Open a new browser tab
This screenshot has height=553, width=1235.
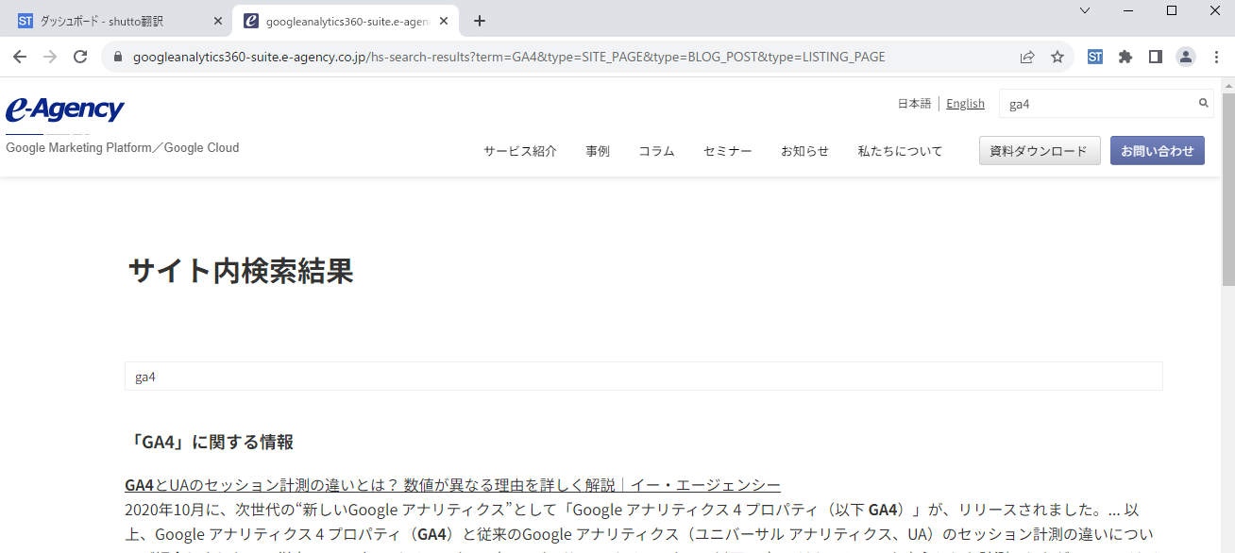(480, 21)
